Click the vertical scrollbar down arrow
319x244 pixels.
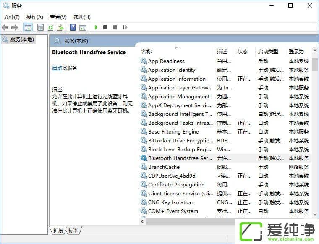[x=315, y=214]
